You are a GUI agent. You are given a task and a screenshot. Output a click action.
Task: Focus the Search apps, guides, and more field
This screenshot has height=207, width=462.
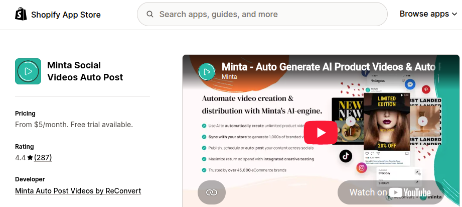point(262,14)
